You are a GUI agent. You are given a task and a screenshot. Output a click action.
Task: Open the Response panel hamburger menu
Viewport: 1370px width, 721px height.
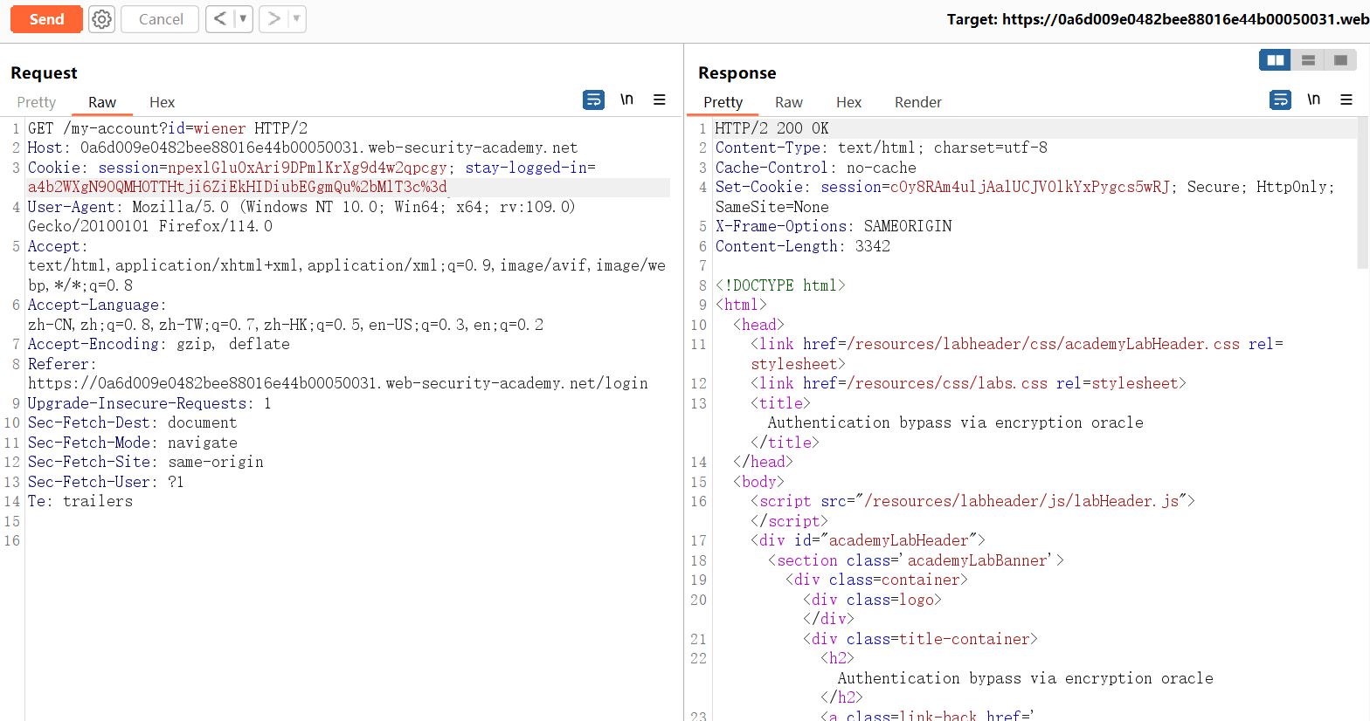click(x=1346, y=100)
